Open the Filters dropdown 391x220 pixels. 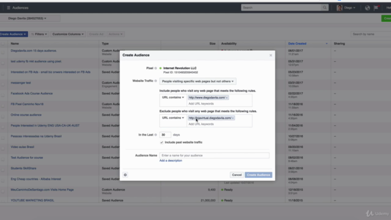point(39,34)
